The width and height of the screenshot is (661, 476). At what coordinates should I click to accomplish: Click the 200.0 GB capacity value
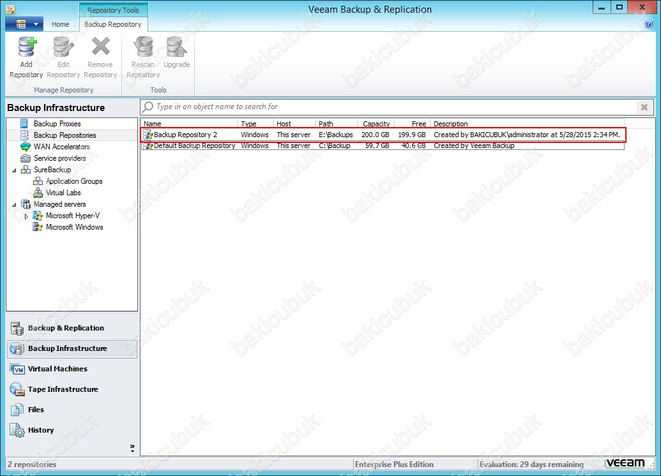[x=375, y=135]
